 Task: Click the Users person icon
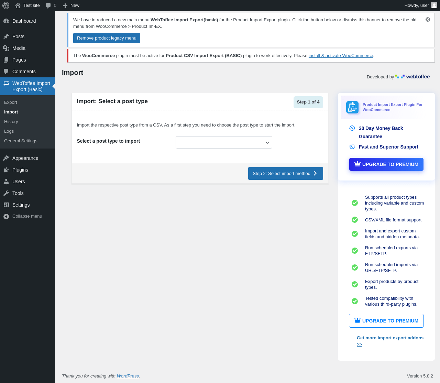click(x=6, y=182)
